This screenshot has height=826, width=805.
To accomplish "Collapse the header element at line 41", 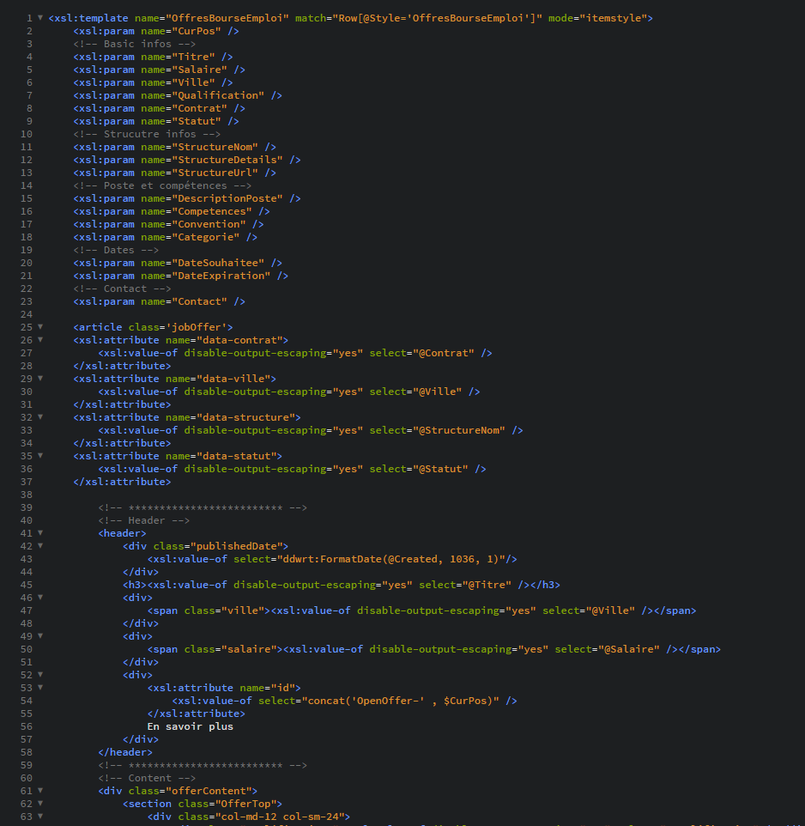I will point(40,533).
